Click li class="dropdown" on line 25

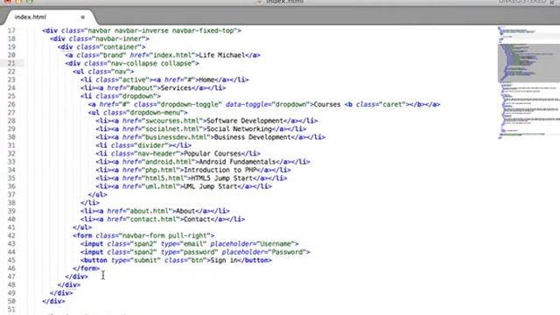click(121, 96)
